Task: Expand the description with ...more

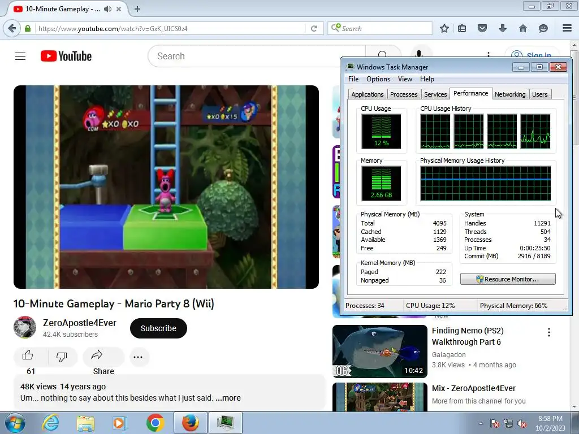Action: (x=228, y=398)
